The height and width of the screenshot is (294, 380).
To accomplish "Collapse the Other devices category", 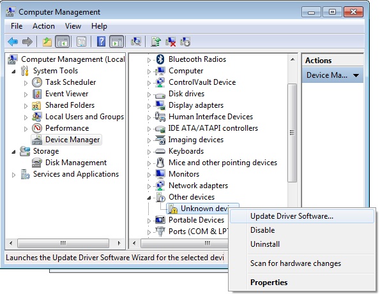I will point(149,198).
